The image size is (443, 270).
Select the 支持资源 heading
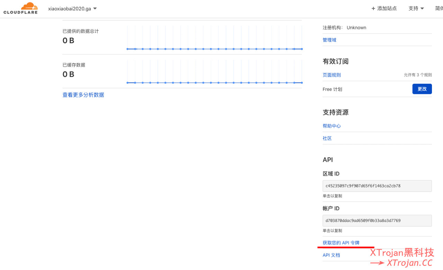point(335,113)
